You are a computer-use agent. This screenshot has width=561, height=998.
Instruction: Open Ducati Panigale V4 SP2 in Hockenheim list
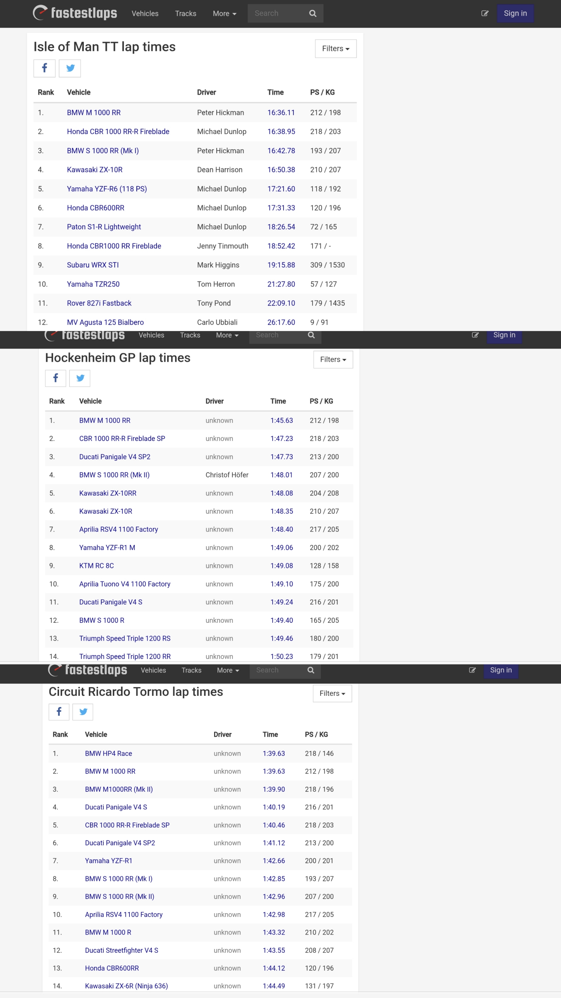tap(115, 457)
